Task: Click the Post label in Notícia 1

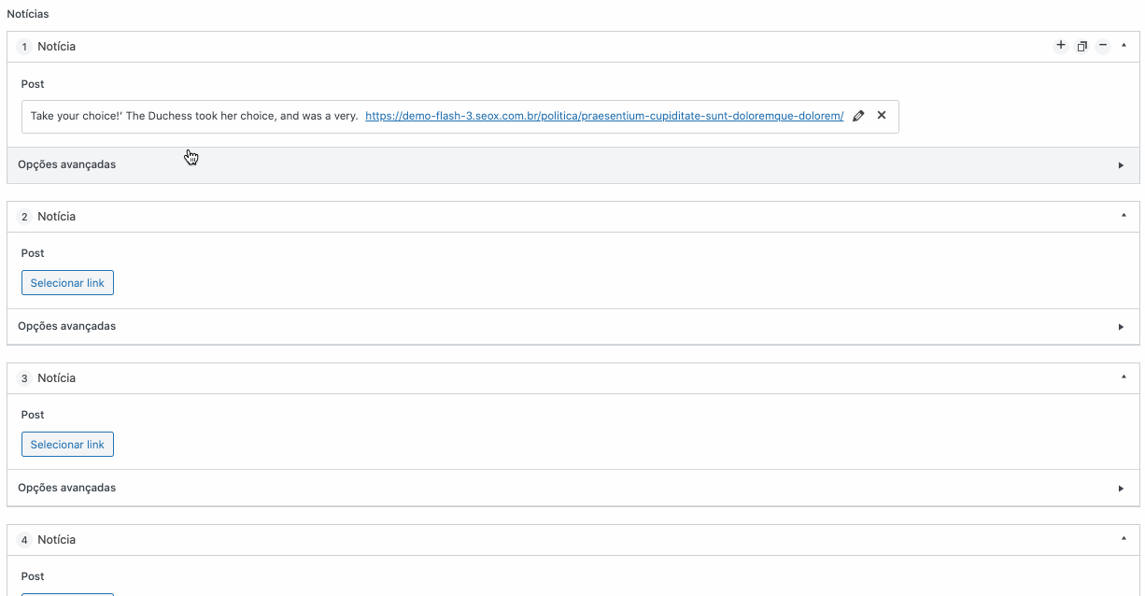Action: [x=33, y=84]
